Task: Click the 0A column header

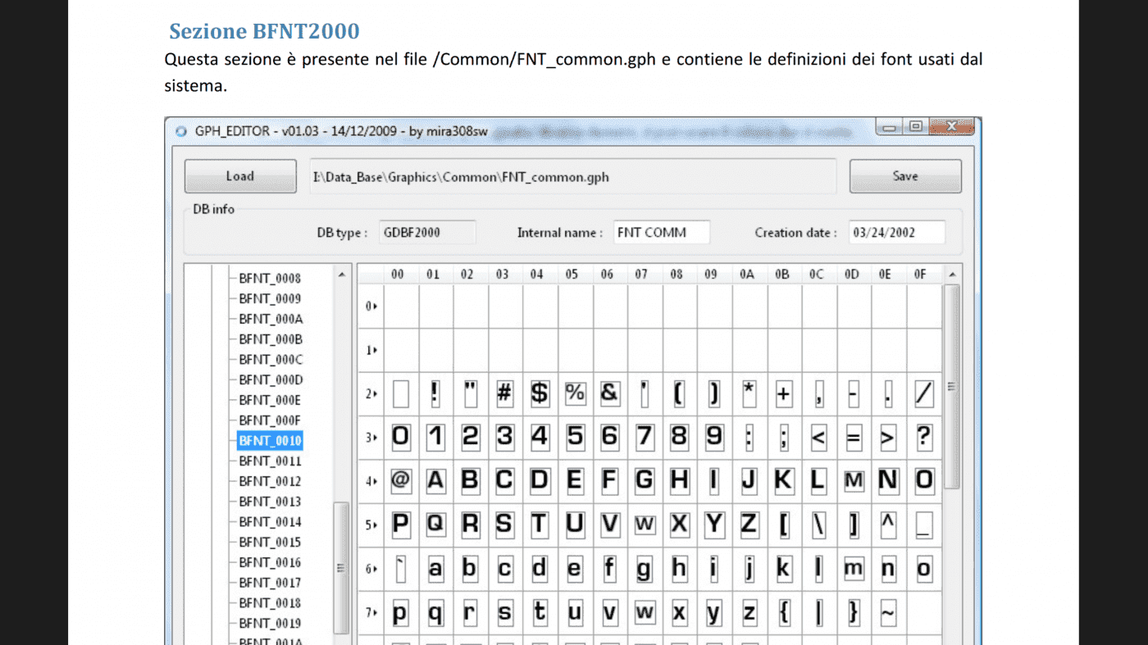Action: 747,275
